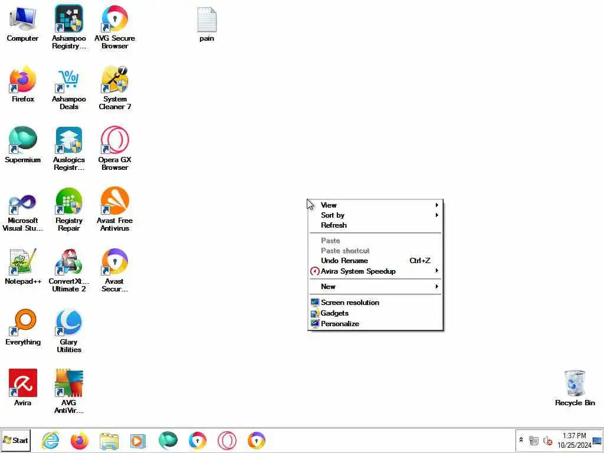This screenshot has height=453, width=604.
Task: Select the Avast Free Antivirus icon
Action: click(115, 209)
